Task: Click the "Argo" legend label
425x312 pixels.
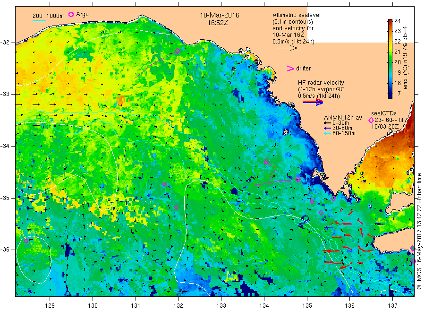Action: [82, 14]
